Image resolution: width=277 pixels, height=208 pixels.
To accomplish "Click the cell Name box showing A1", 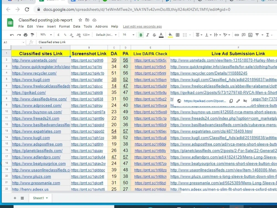I will pyautogui.click(x=14, y=42).
